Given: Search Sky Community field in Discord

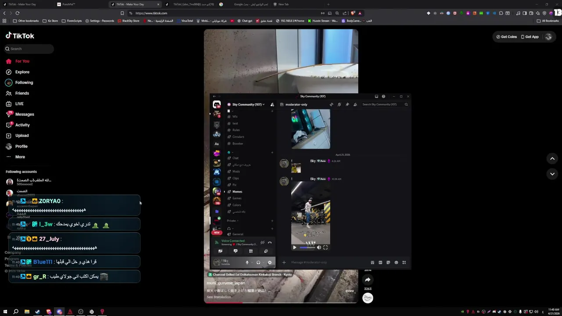Looking at the screenshot, I should tap(385, 104).
